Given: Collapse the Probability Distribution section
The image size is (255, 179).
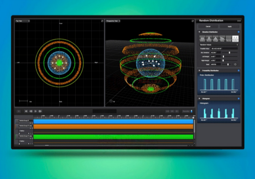Looking at the screenshot, I should pyautogui.click(x=199, y=71).
